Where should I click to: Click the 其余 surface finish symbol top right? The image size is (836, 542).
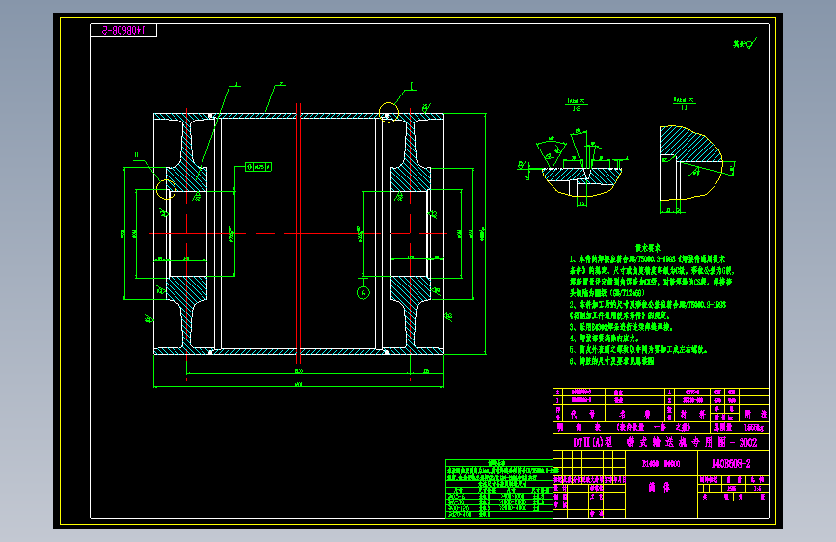point(744,43)
